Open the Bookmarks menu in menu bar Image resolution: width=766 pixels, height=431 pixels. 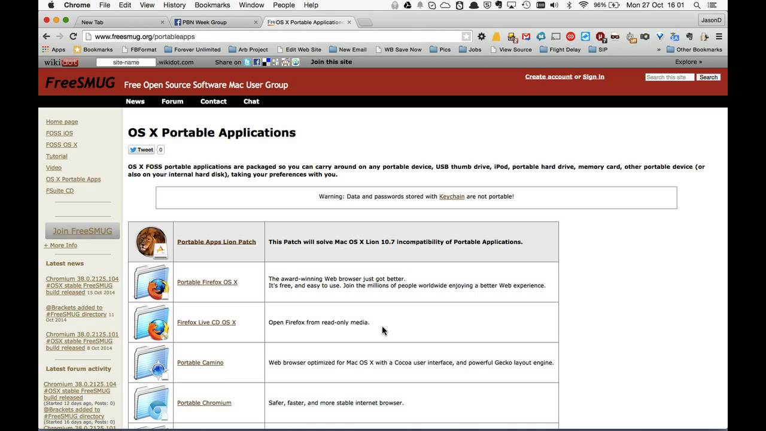[x=212, y=5]
